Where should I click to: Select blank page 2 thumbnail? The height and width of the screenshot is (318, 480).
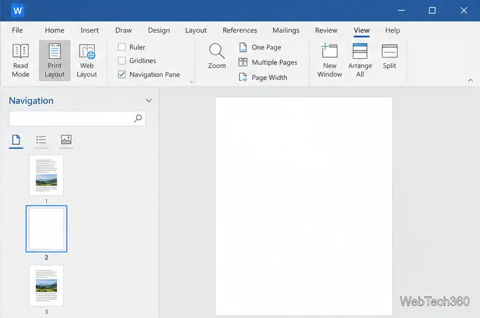[x=46, y=229]
